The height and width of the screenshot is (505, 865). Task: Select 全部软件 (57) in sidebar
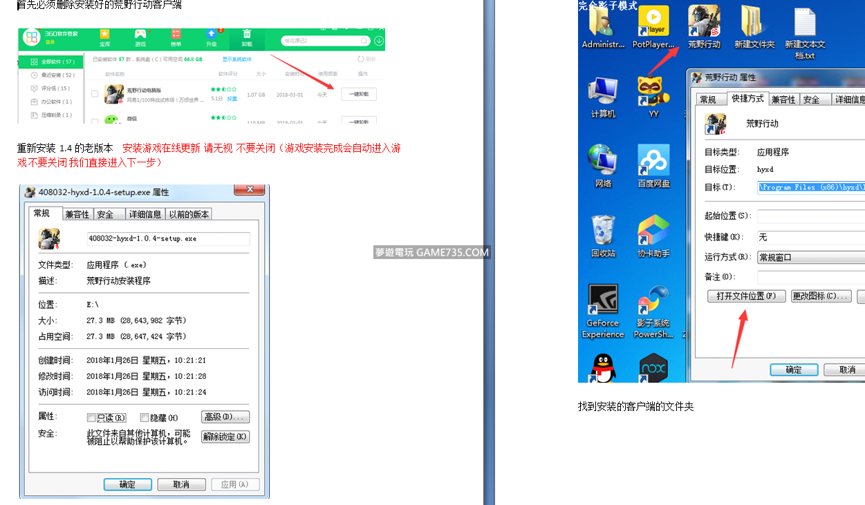50,62
